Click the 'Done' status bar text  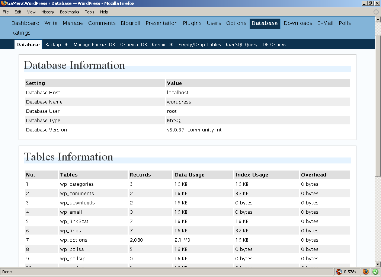(x=7, y=272)
